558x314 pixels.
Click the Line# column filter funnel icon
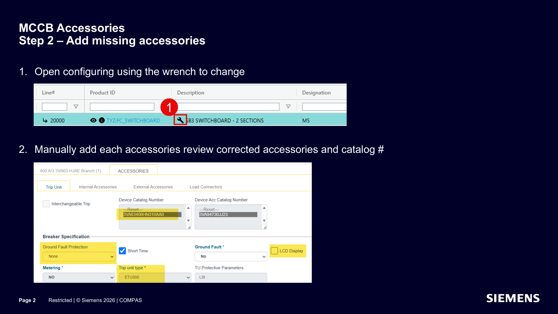click(x=76, y=106)
